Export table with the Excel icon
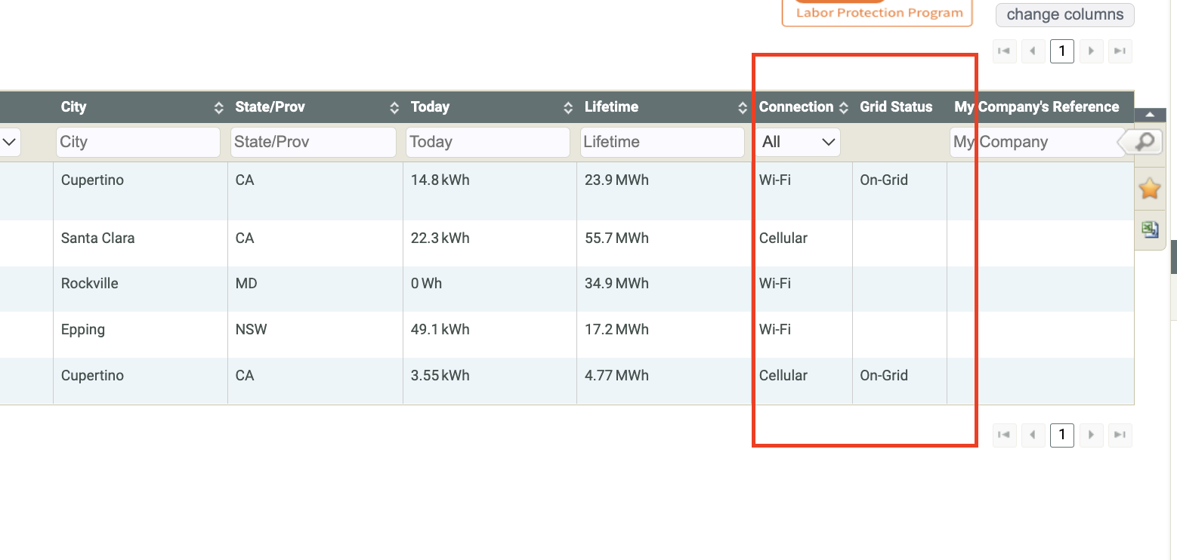The image size is (1177, 560). click(1150, 229)
